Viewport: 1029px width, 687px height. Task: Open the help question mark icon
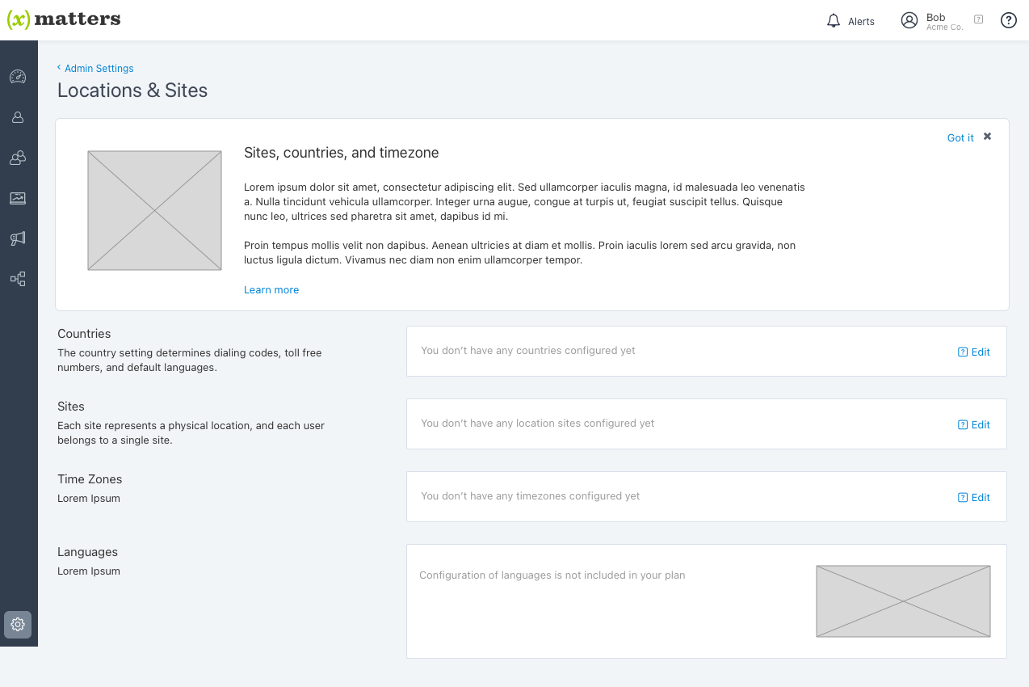coord(1008,20)
